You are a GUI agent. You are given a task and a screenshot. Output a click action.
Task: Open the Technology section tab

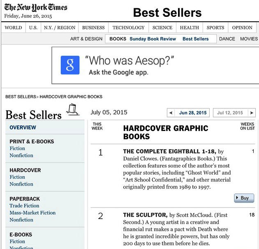129,28
